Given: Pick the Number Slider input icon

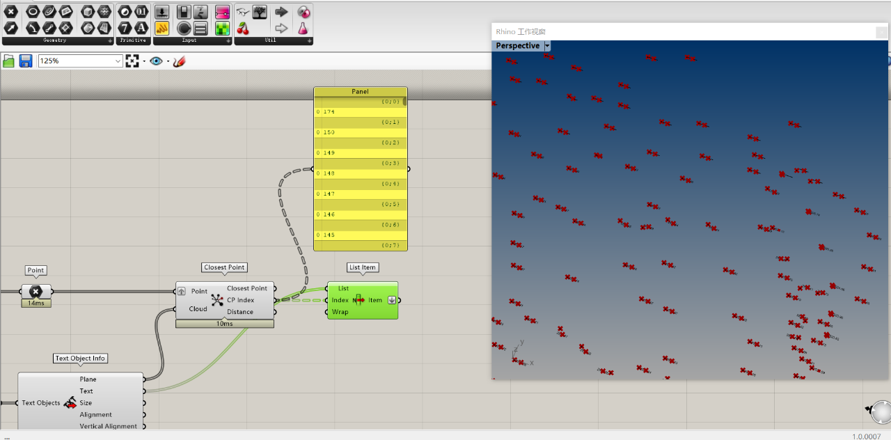Looking at the screenshot, I should coord(161,12).
